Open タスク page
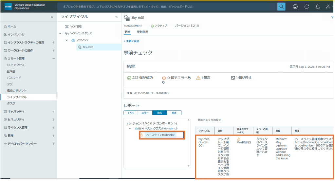 click(11, 103)
